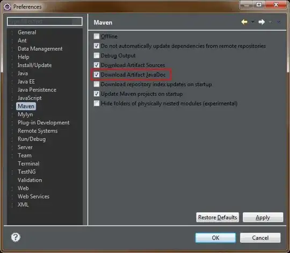The height and width of the screenshot is (253, 290).
Task: Select Mylyn preference category
Action: point(25,115)
